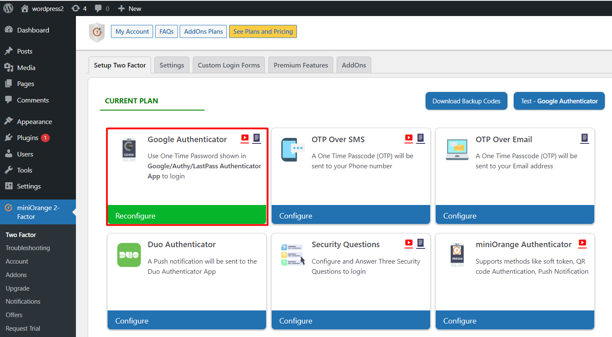Configure miniOrange Authenticator method
Screen dimensions: 612x337
515,320
